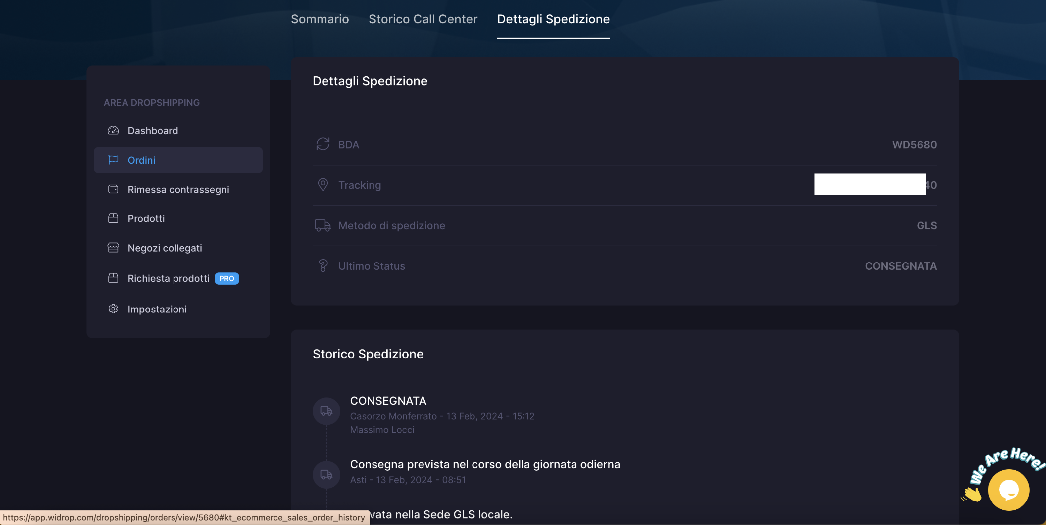Click the Ordini flag icon

point(113,160)
